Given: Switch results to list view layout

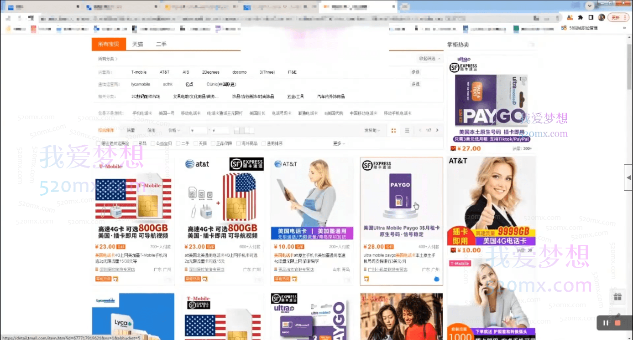Looking at the screenshot, I should pos(407,131).
